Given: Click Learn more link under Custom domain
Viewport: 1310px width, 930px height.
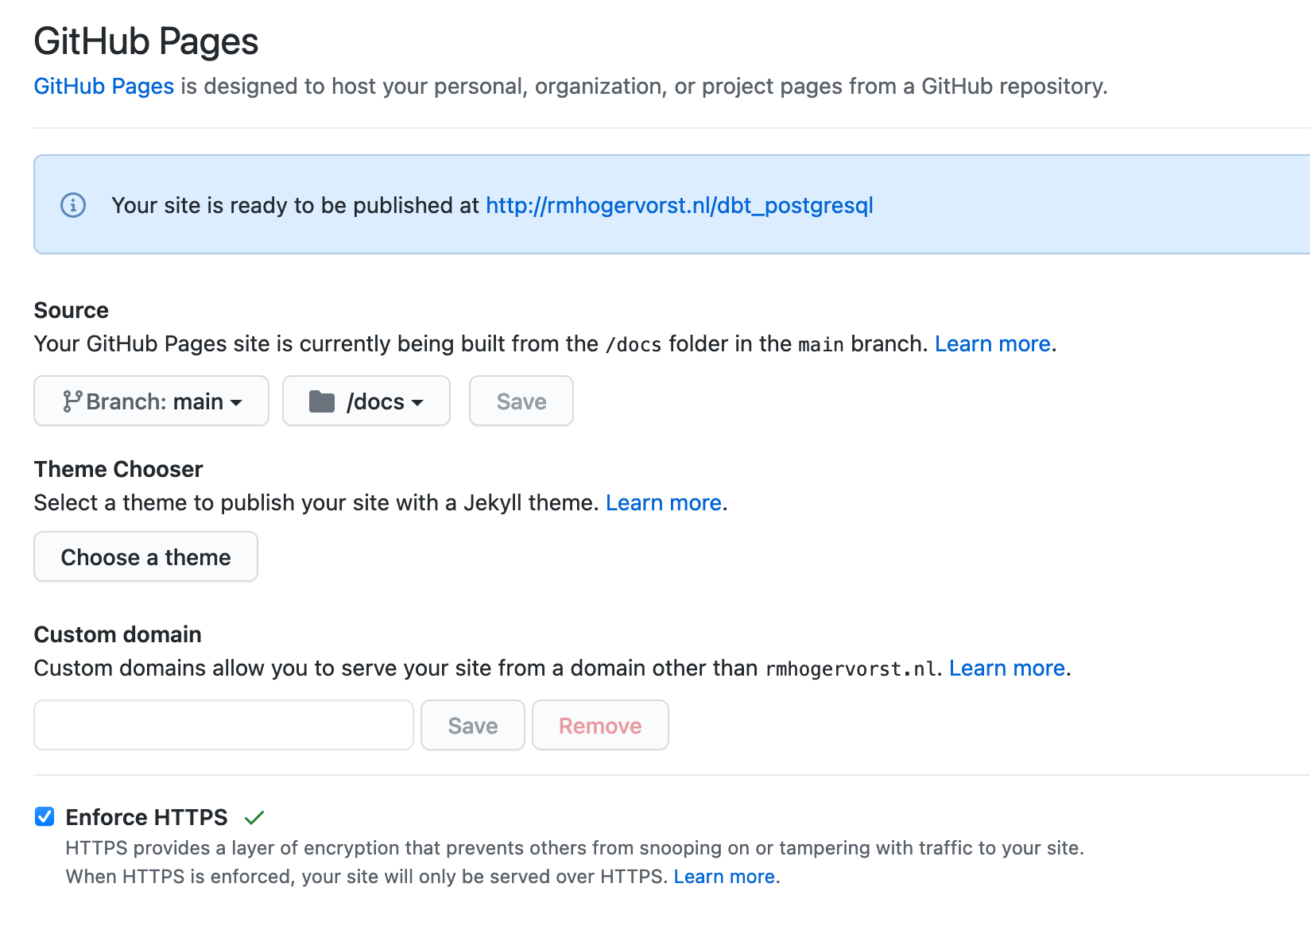Looking at the screenshot, I should [x=1007, y=668].
